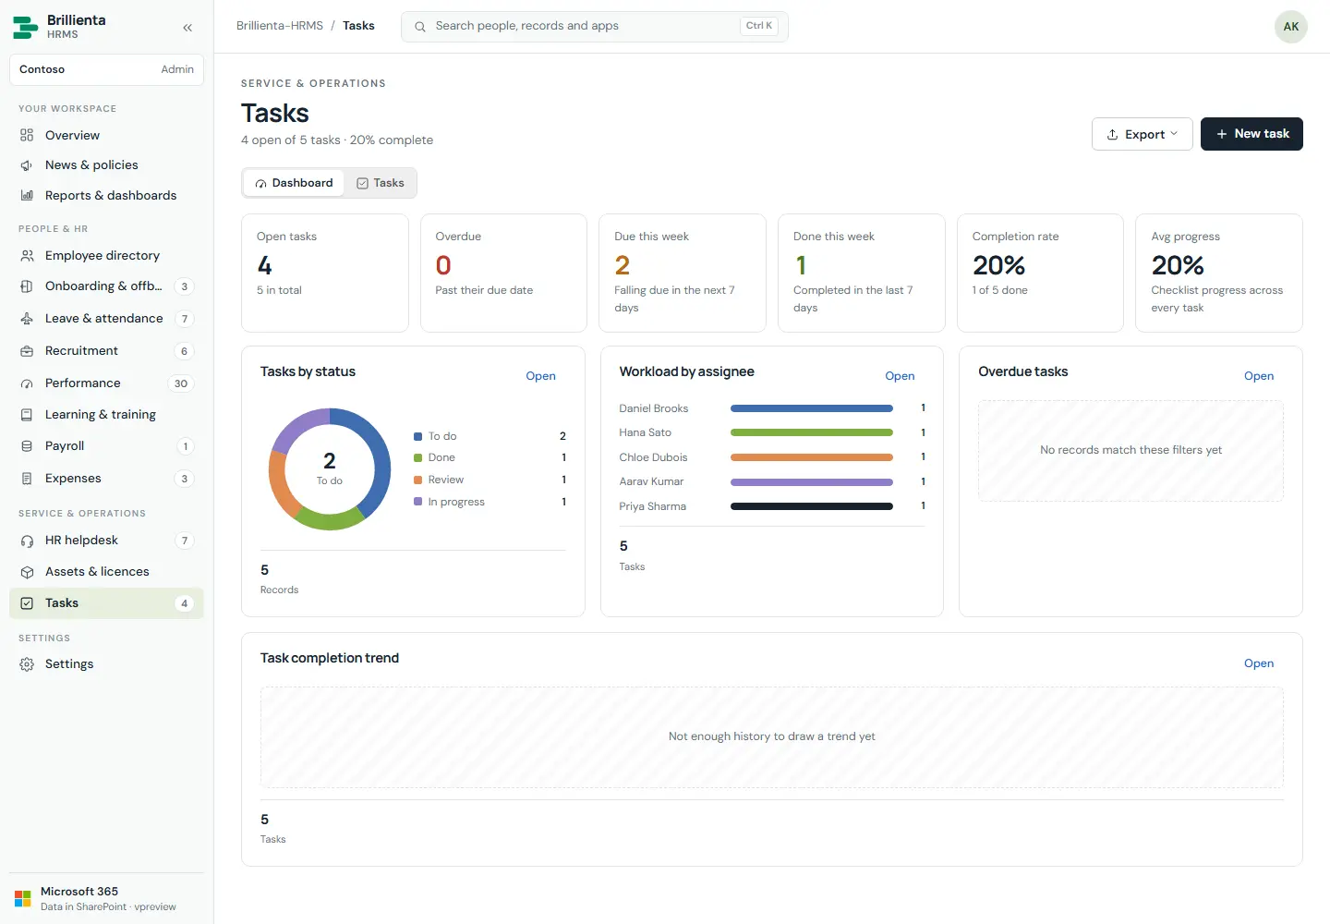This screenshot has width=1330, height=924.
Task: Click the Learning & training book icon
Action: tap(27, 415)
